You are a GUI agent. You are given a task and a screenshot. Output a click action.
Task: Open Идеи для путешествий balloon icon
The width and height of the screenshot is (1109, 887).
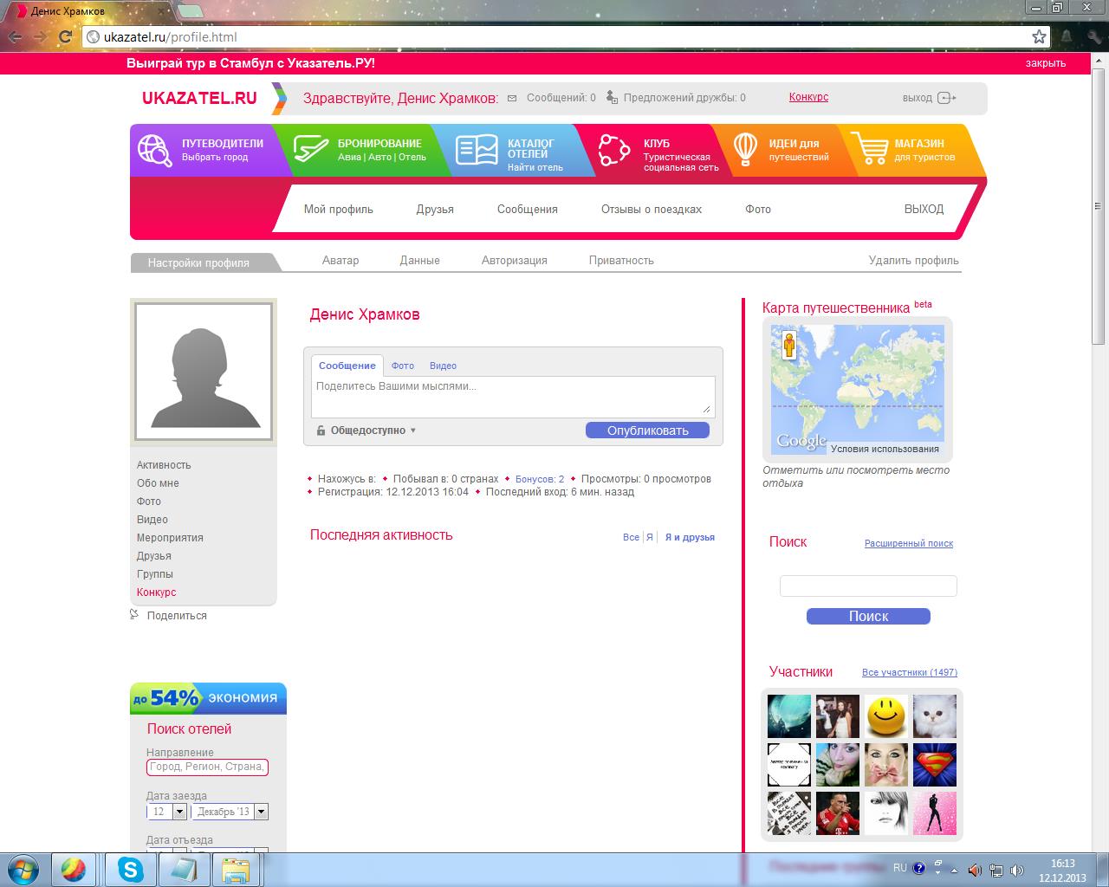(745, 150)
